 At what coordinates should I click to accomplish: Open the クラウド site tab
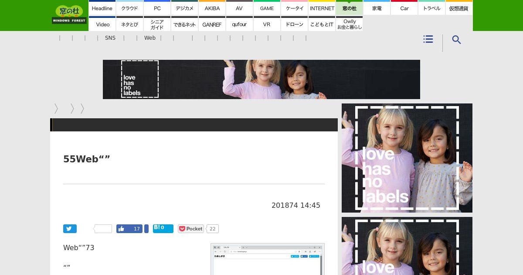point(129,8)
